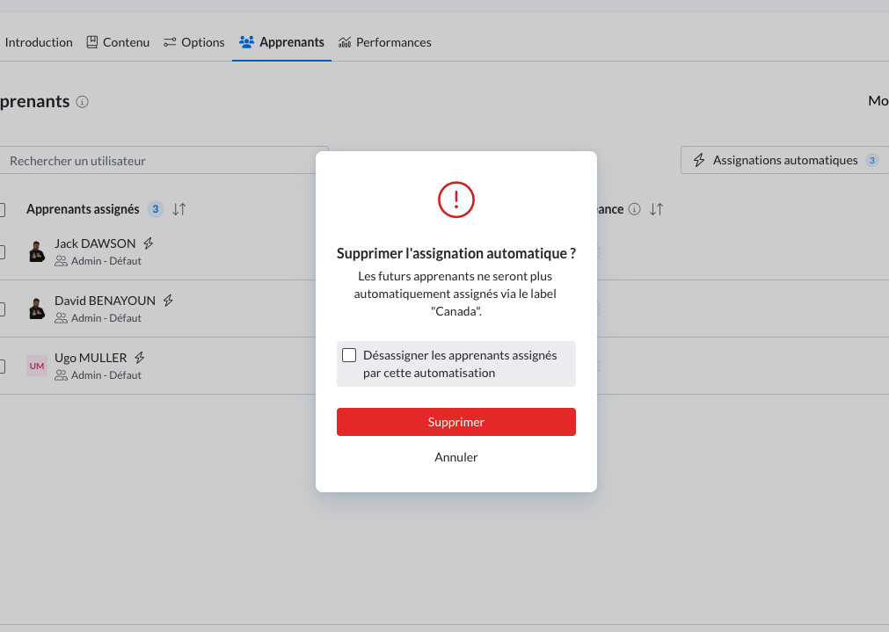Click Annuler to dismiss the dialog
The image size is (889, 632).
pyautogui.click(x=455, y=457)
